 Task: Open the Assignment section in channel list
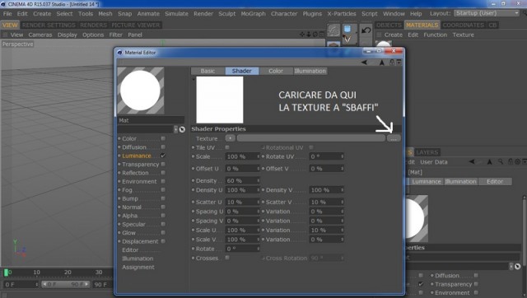pos(138,267)
